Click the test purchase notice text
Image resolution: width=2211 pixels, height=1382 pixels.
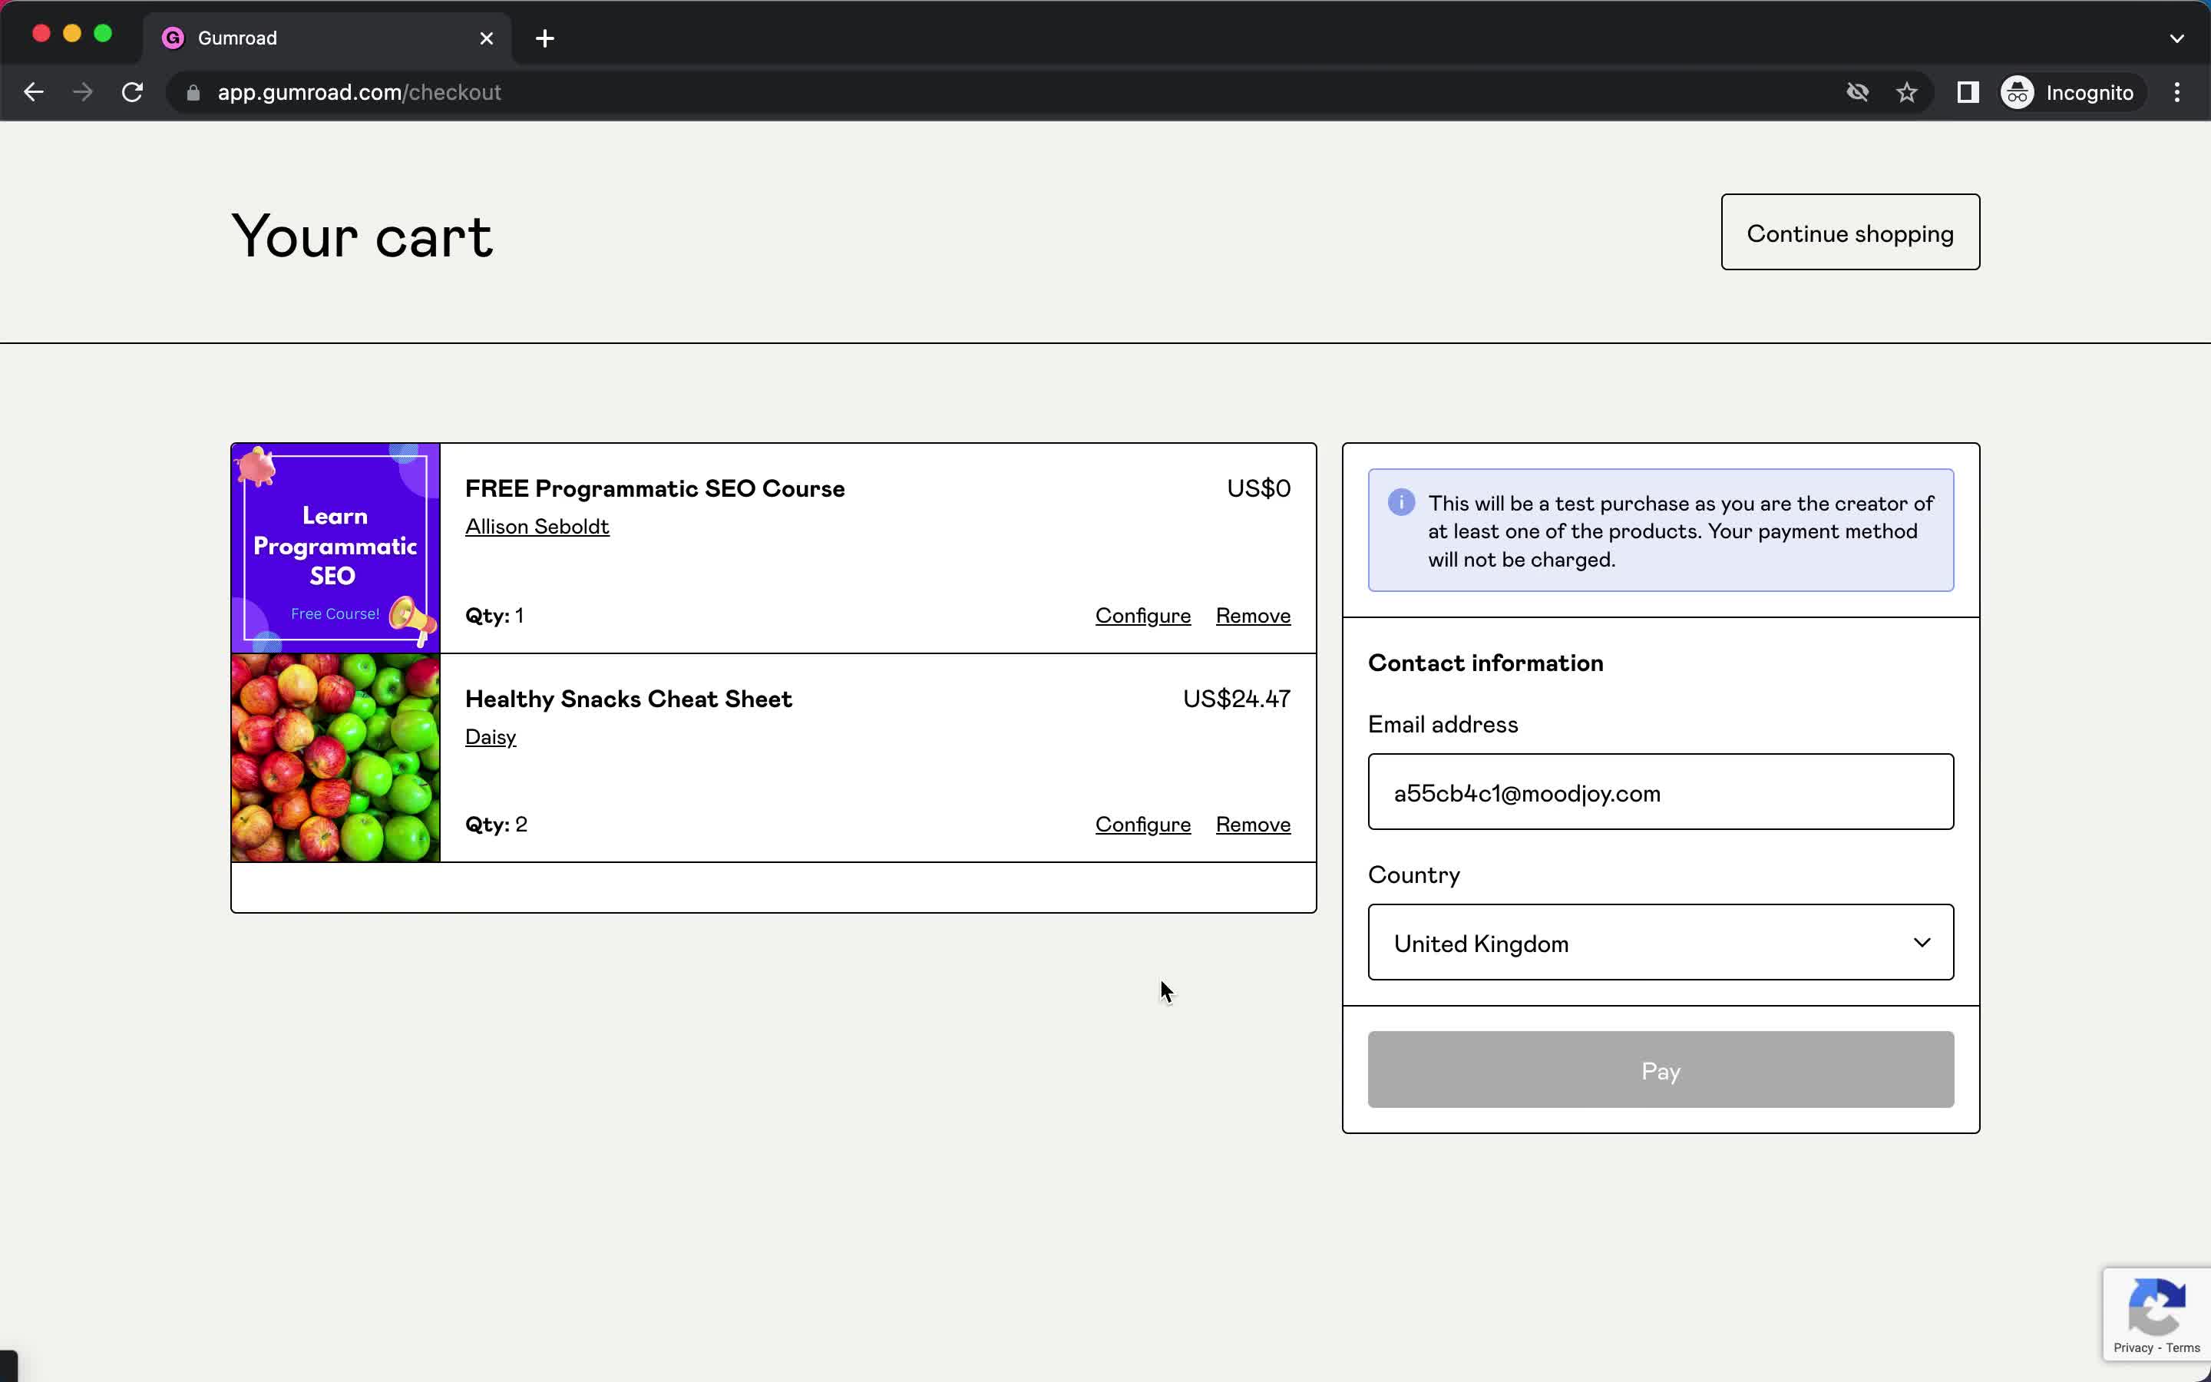(1681, 531)
